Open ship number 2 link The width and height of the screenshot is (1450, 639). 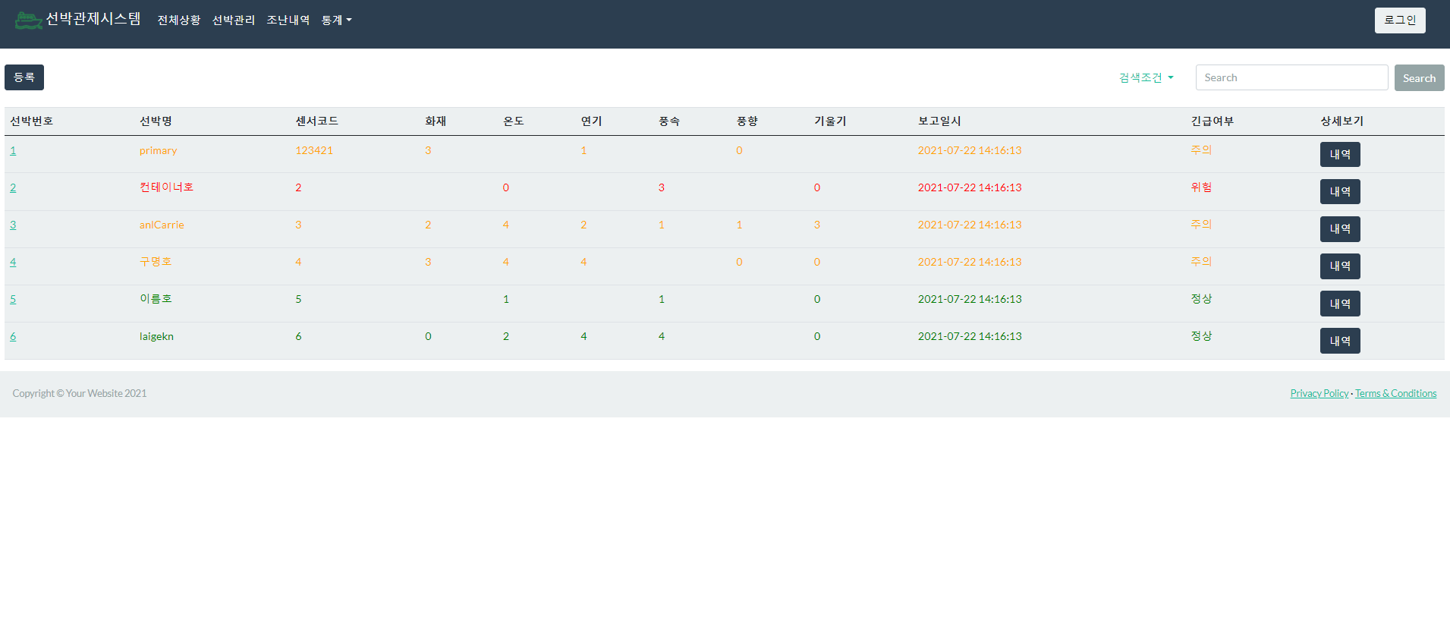(13, 187)
